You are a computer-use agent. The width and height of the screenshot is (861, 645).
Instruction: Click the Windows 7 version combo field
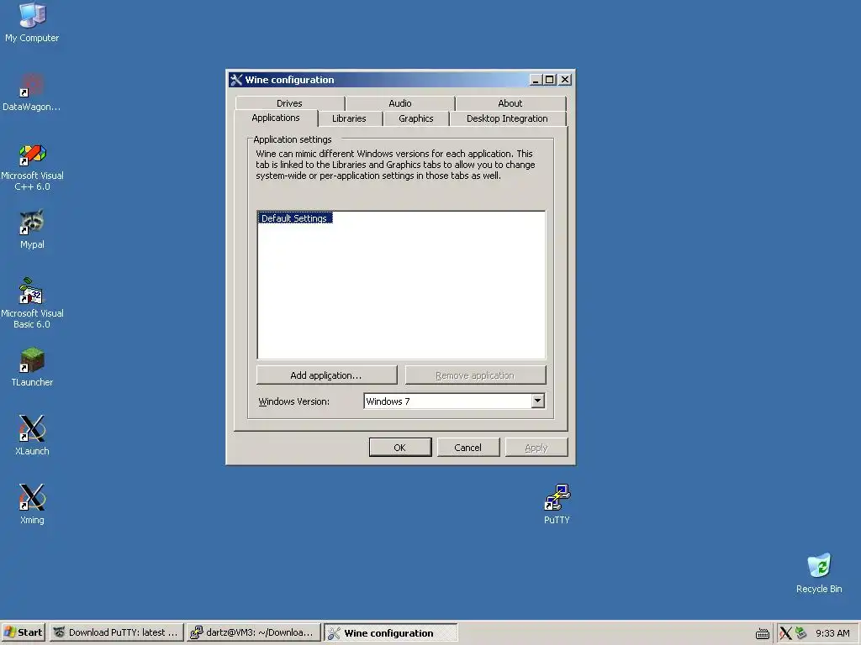[454, 401]
